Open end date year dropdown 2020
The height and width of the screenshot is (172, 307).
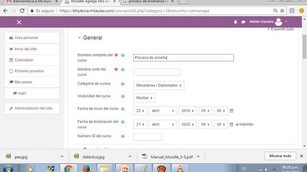coord(188,124)
